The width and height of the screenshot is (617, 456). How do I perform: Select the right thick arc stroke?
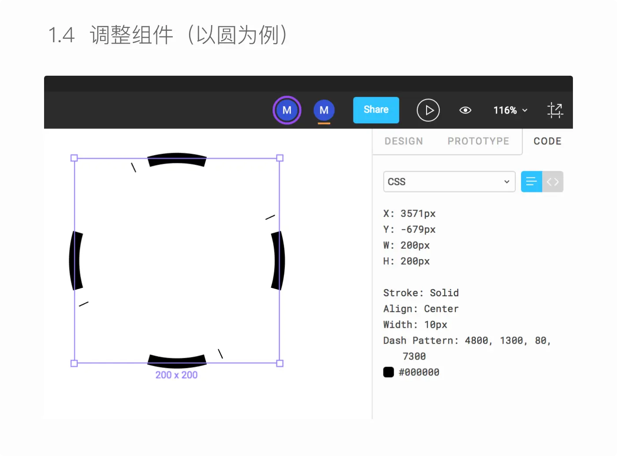[x=279, y=261]
